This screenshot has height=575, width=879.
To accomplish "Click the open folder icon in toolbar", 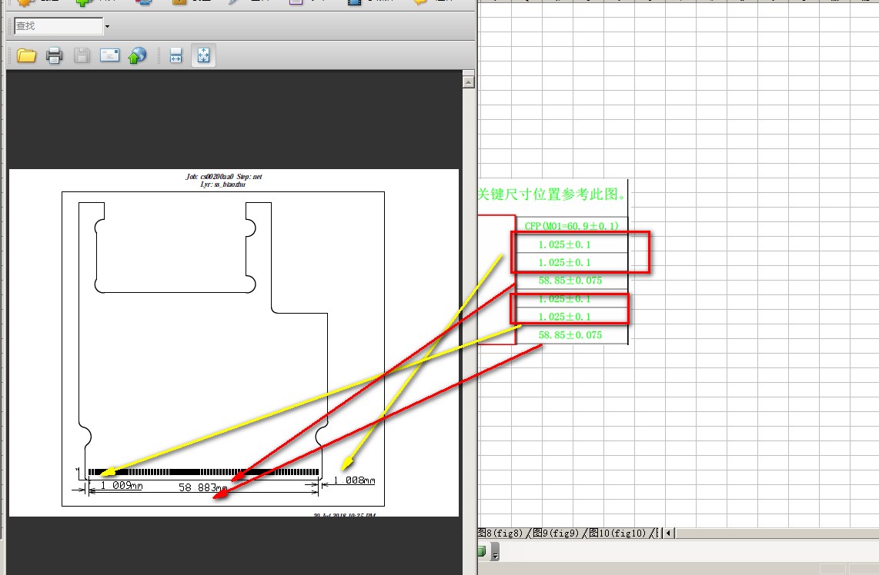I will point(26,55).
